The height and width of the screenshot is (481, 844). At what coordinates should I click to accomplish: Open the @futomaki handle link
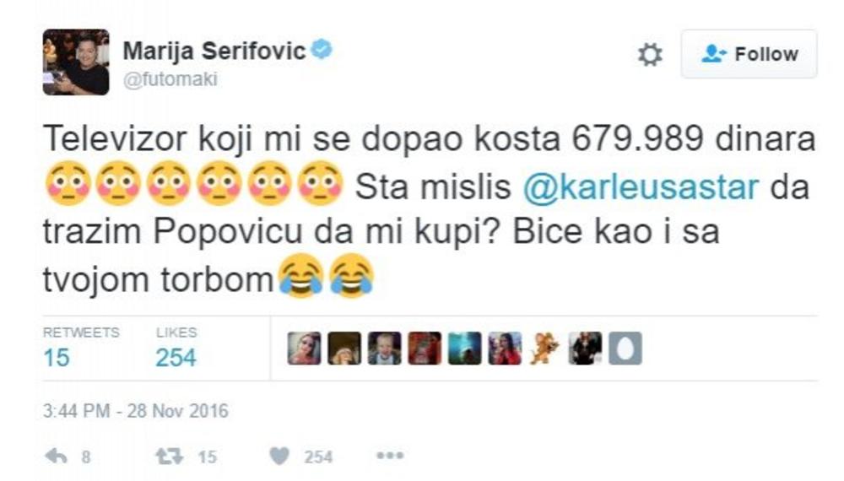coord(170,79)
